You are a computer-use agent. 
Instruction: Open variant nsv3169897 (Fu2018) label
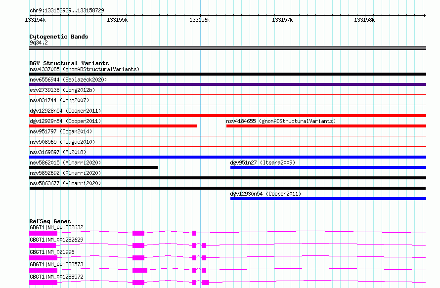pos(58,152)
